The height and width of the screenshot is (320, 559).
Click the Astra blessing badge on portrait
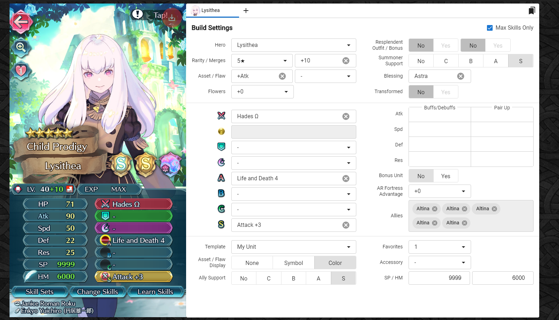170,164
